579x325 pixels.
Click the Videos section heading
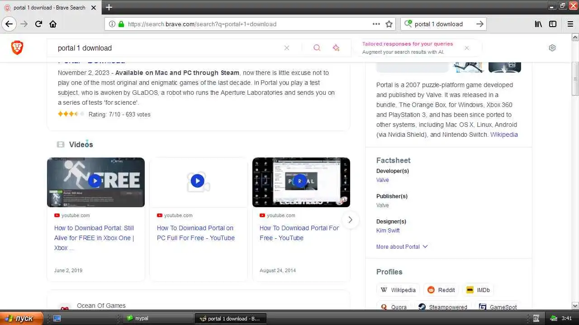81,144
